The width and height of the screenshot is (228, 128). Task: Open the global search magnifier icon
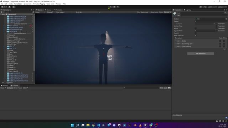point(205,7)
